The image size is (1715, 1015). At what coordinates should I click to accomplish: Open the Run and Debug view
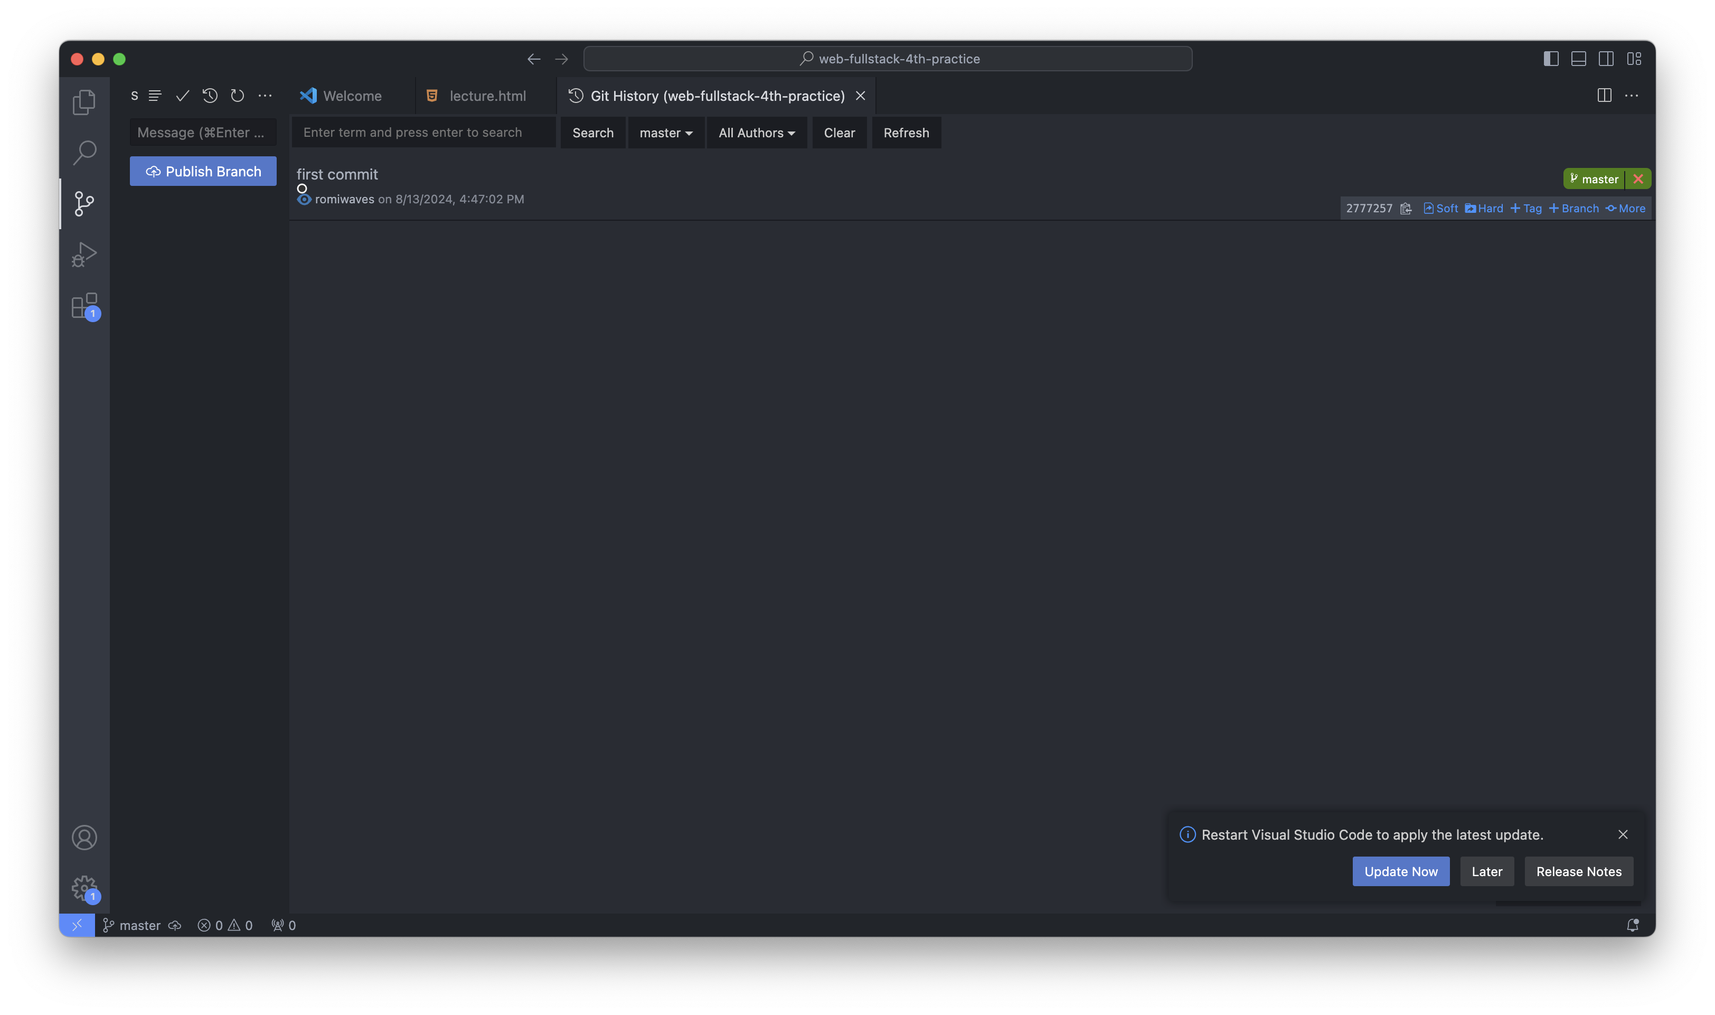(x=84, y=255)
